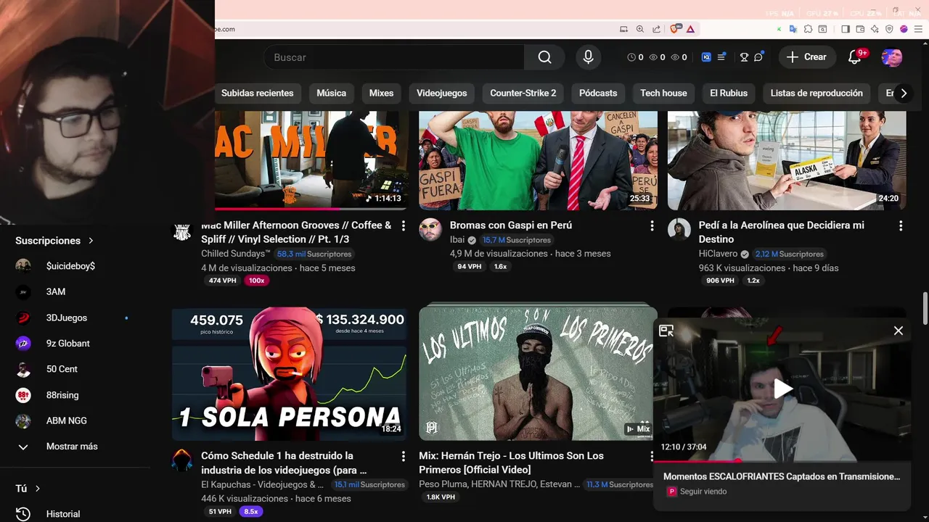The height and width of the screenshot is (522, 929).
Task: Open options menu for Mac Miller video
Action: coord(404,226)
